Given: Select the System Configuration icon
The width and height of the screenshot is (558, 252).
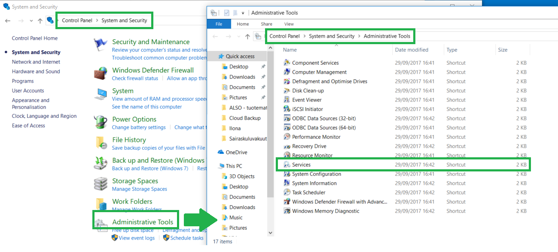Looking at the screenshot, I should point(287,174).
